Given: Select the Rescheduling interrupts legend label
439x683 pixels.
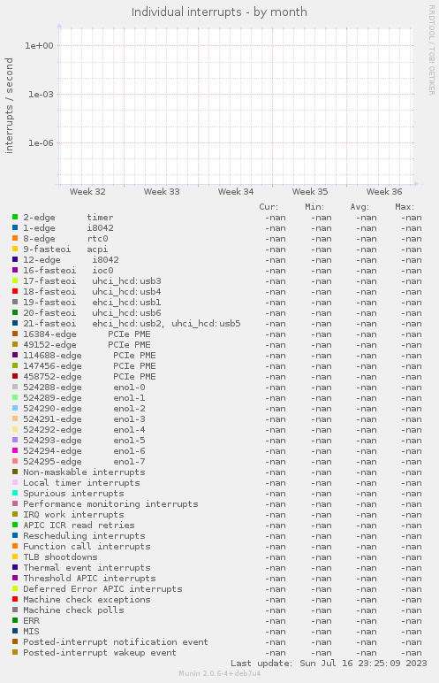Looking at the screenshot, I should click(84, 536).
